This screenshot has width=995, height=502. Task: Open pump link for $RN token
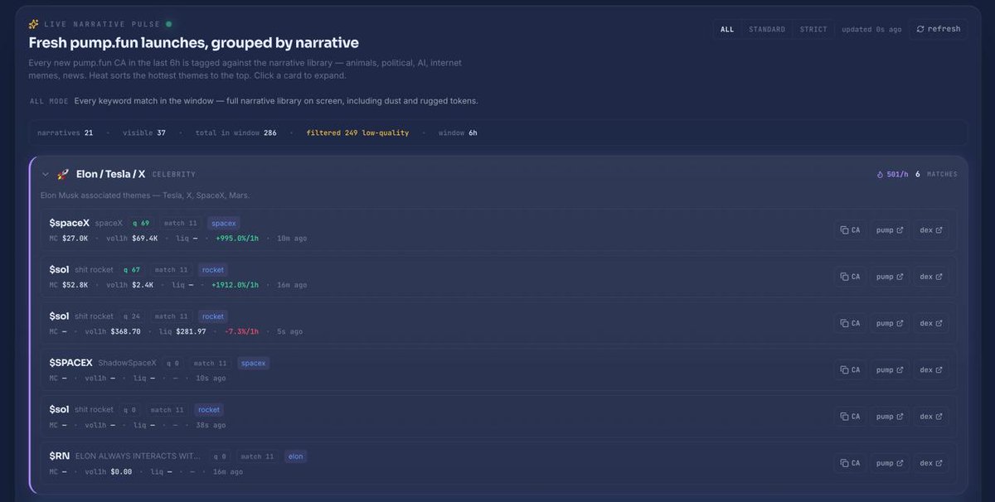tap(890, 463)
